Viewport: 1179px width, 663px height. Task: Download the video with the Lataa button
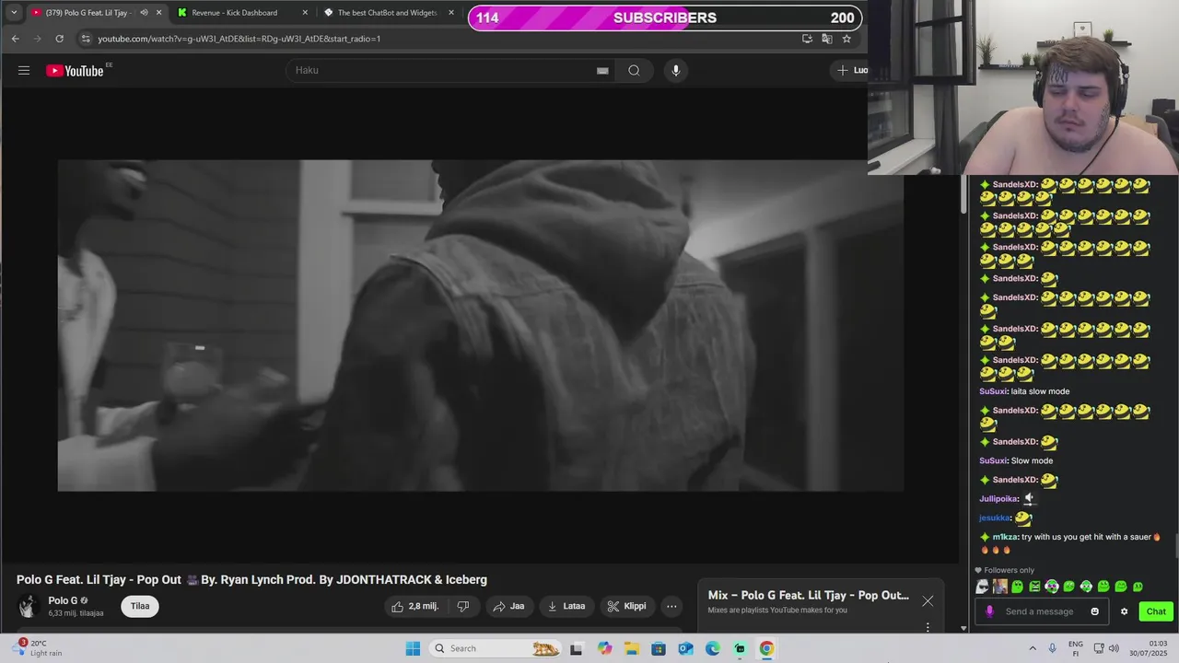(x=566, y=606)
